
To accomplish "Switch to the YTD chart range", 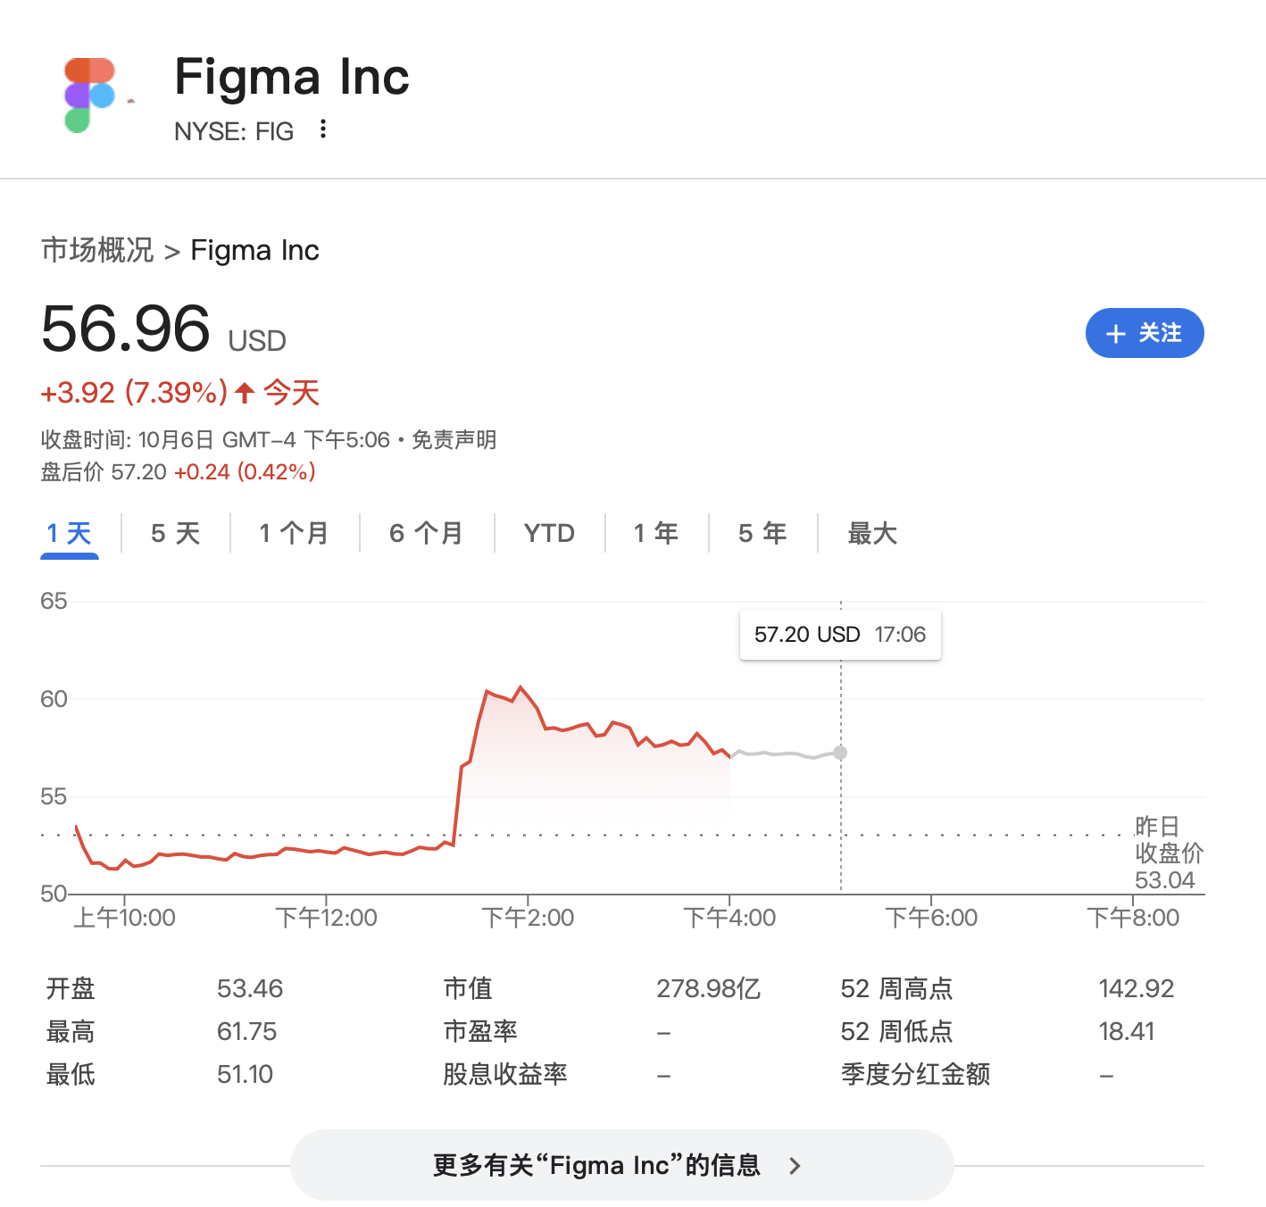I will pyautogui.click(x=548, y=533).
